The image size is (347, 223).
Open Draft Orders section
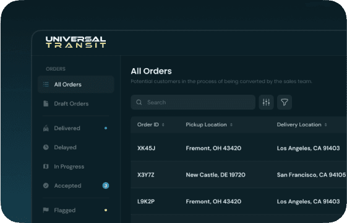click(x=71, y=103)
